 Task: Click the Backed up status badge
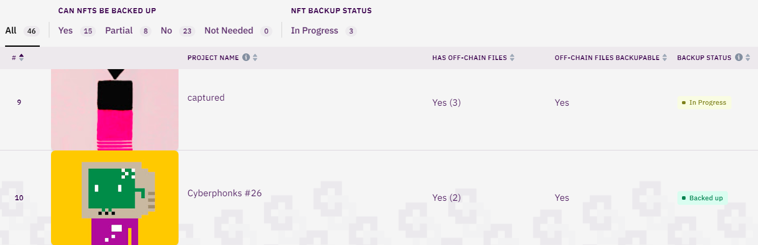coord(702,198)
